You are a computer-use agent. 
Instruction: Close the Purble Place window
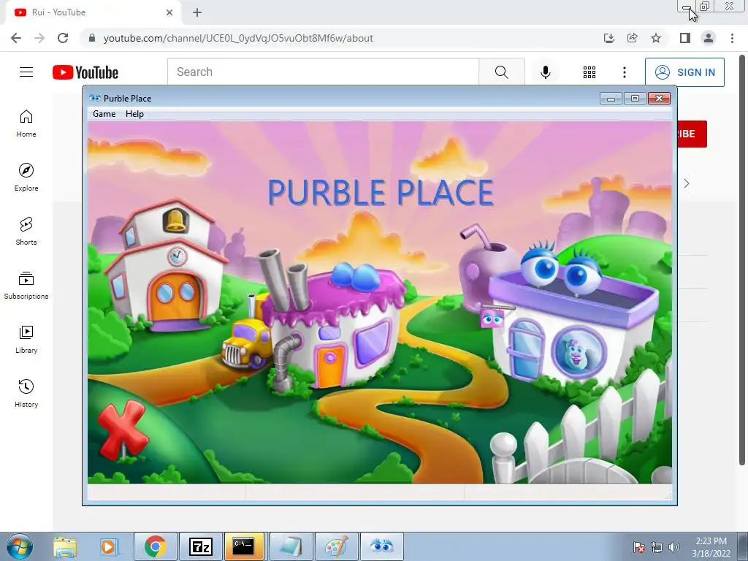tap(660, 99)
